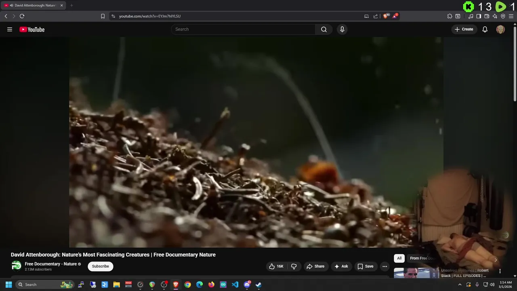Go back with the browser back arrow
The image size is (517, 291).
tap(6, 16)
